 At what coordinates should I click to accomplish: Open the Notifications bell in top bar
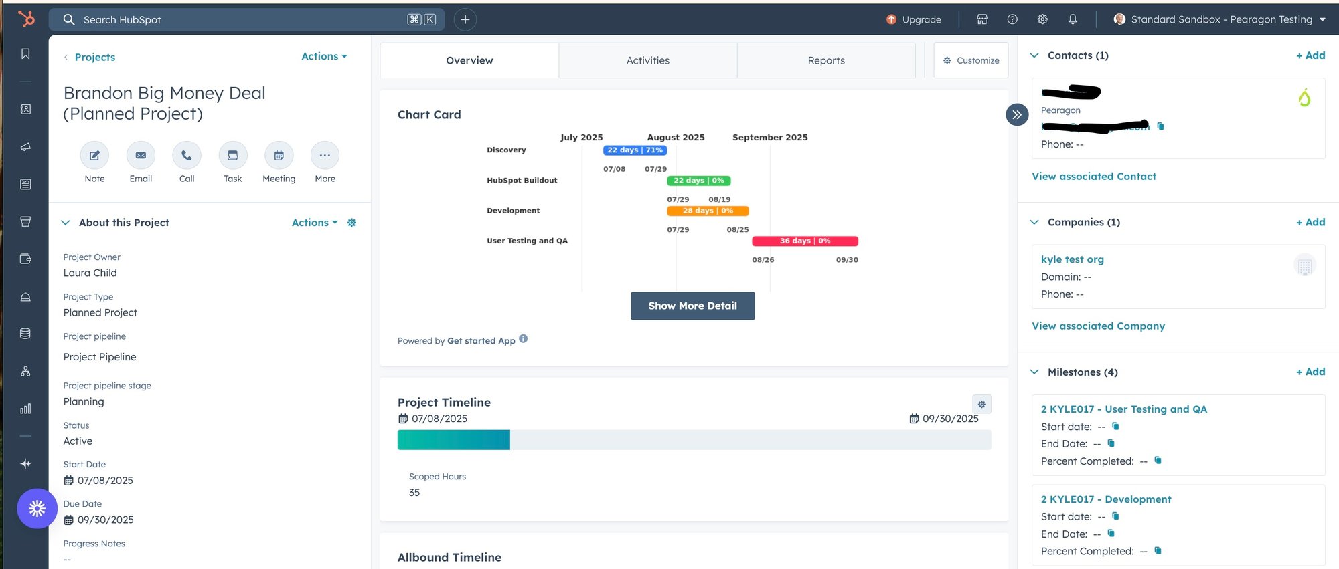[x=1073, y=19]
